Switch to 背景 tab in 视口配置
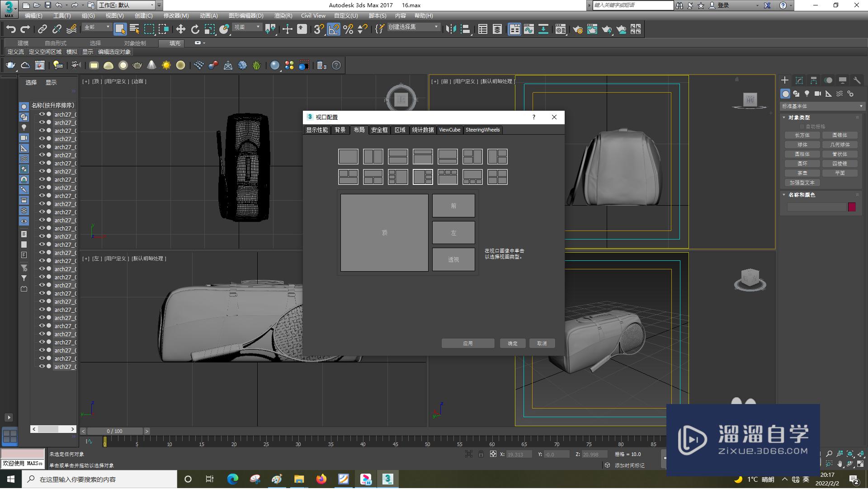This screenshot has height=489, width=868. pyautogui.click(x=340, y=130)
